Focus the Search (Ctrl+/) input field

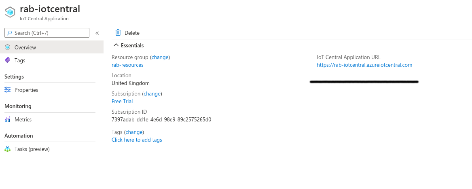click(51, 33)
